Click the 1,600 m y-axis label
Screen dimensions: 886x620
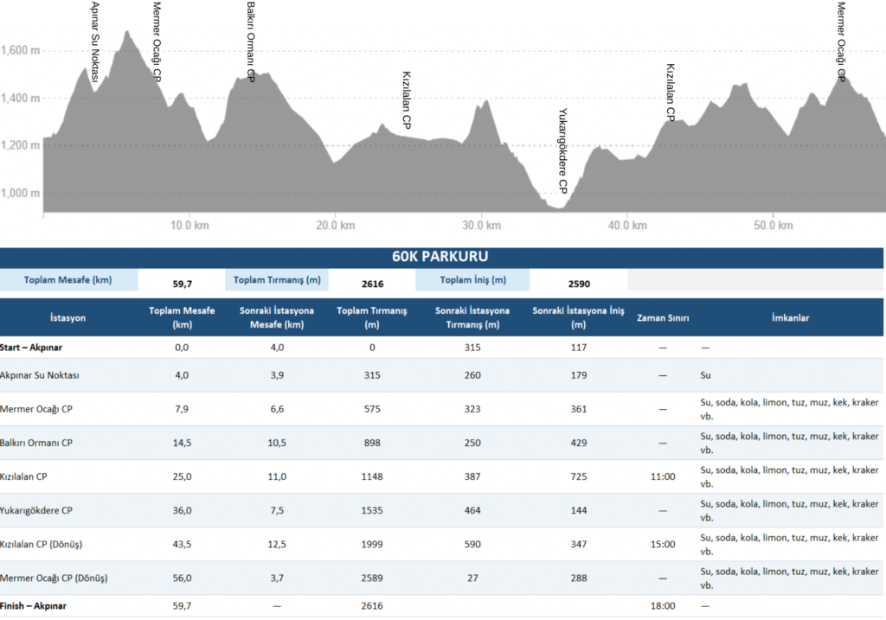tap(21, 50)
